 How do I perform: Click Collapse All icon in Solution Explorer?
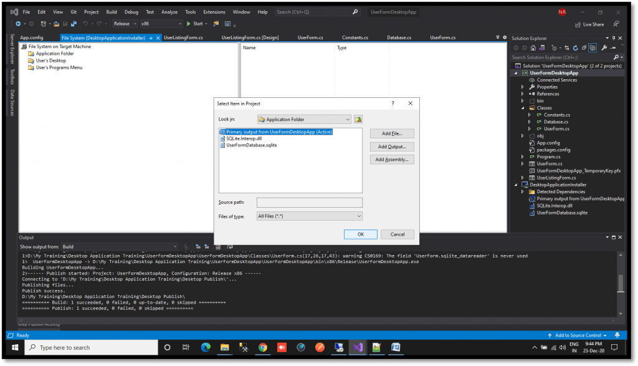pos(584,48)
